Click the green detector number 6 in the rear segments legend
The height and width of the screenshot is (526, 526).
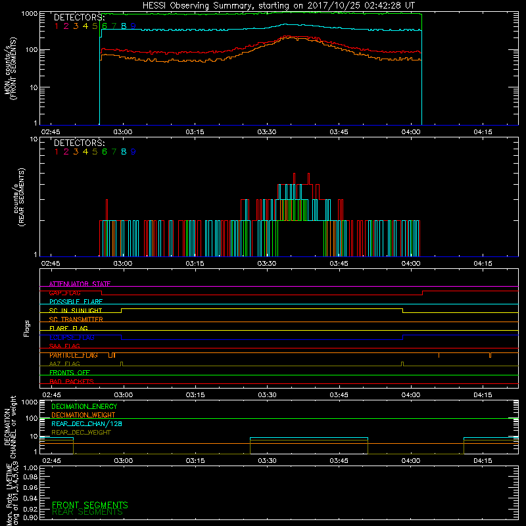click(x=105, y=152)
